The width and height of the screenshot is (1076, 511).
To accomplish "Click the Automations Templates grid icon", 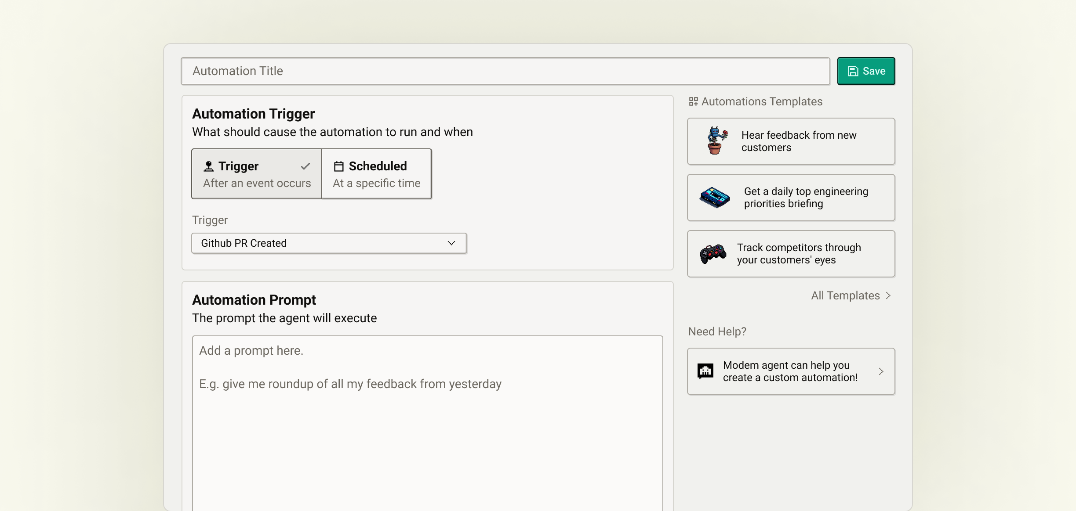I will (x=694, y=101).
